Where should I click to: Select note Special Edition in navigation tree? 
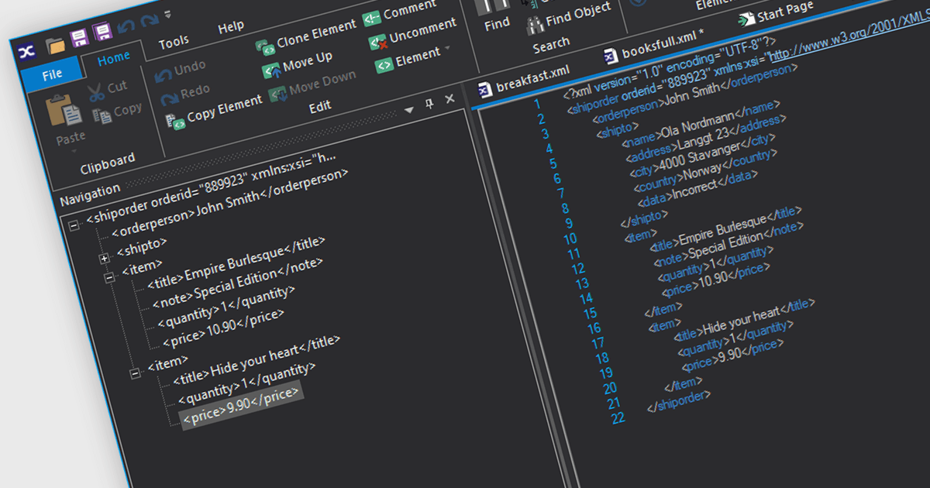click(237, 284)
